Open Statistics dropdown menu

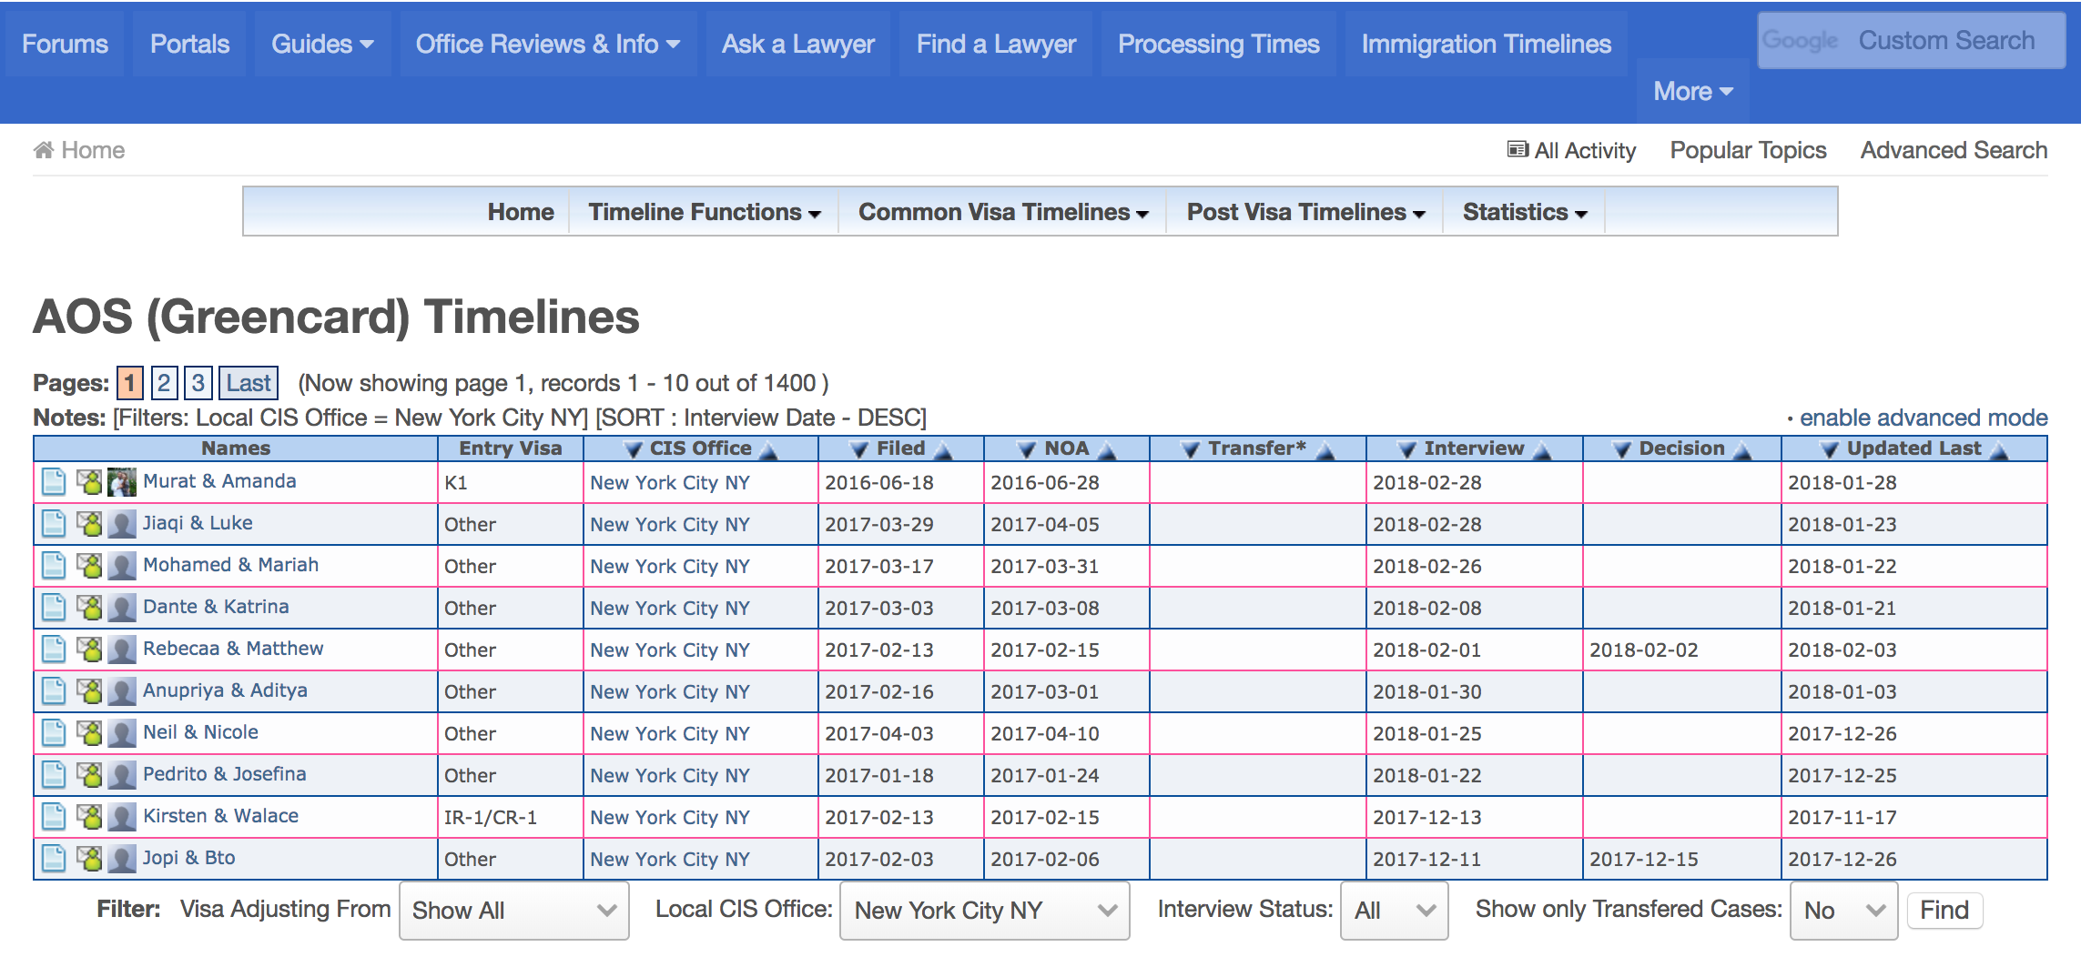point(1525,212)
